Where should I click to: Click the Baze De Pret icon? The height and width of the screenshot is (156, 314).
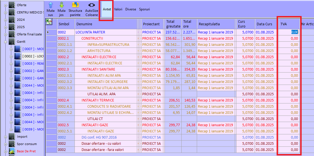12,151
